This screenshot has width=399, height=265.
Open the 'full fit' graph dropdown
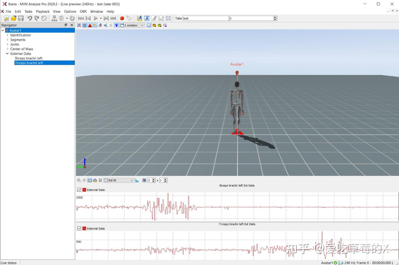119,181
